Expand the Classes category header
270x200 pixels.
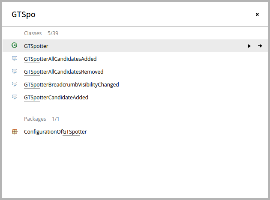pyautogui.click(x=33, y=33)
